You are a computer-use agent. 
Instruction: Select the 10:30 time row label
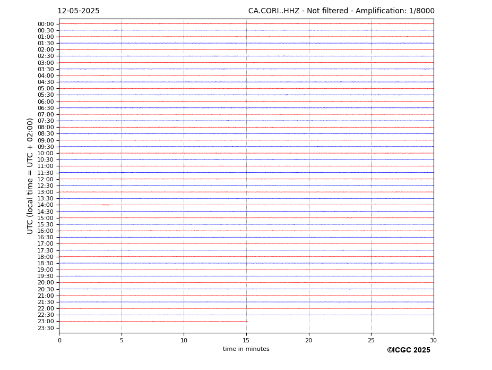46,160
